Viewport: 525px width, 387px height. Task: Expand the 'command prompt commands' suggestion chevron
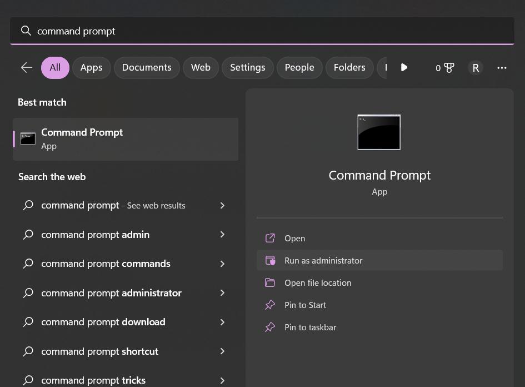pos(222,264)
